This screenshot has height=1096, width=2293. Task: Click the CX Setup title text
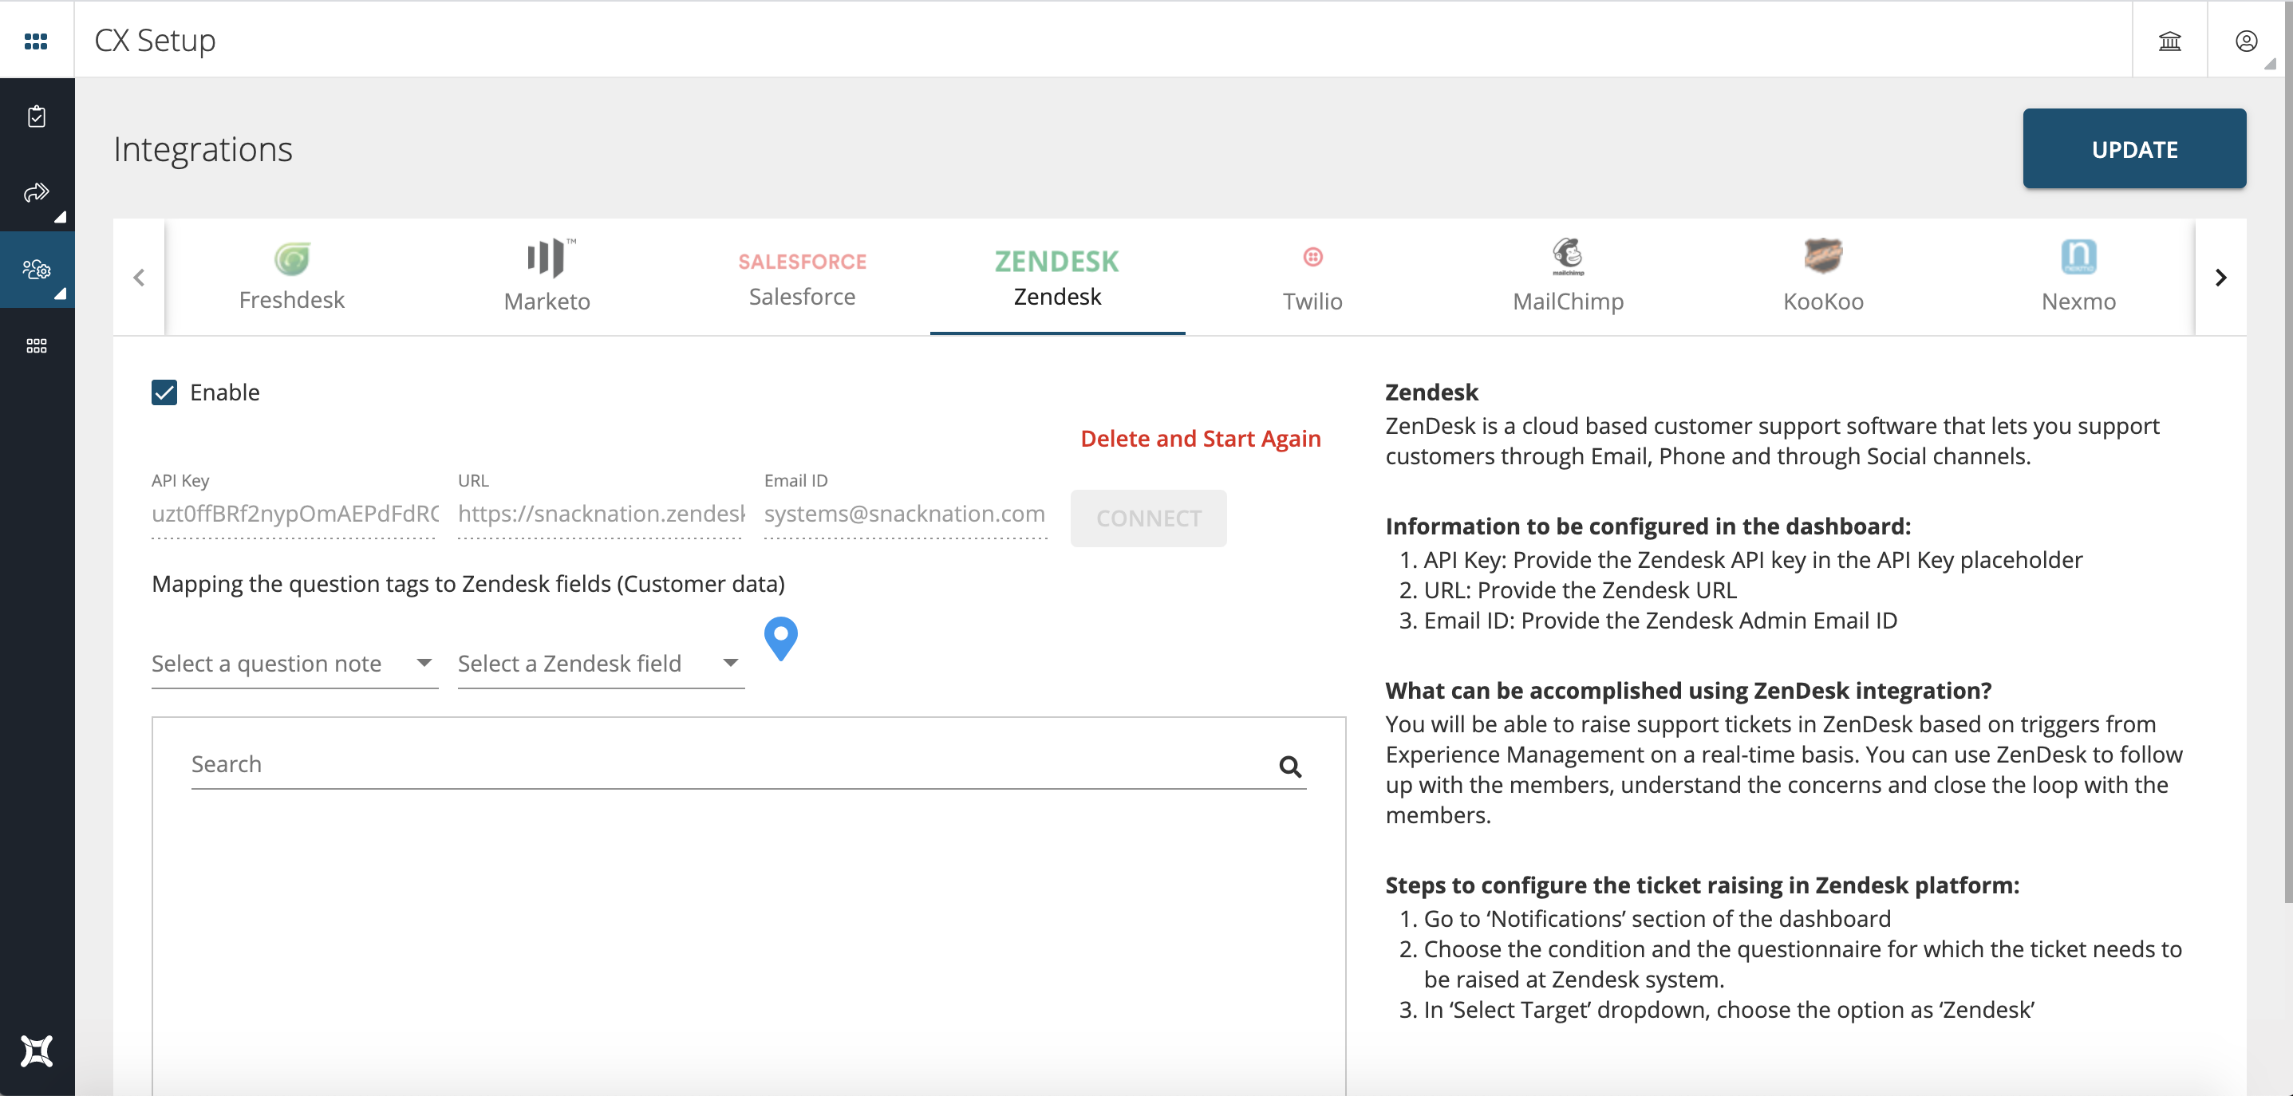tap(155, 40)
